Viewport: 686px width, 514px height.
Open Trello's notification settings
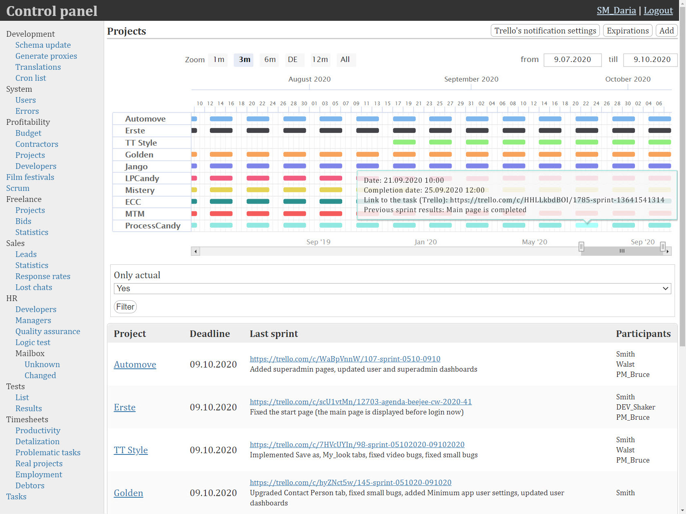point(545,31)
